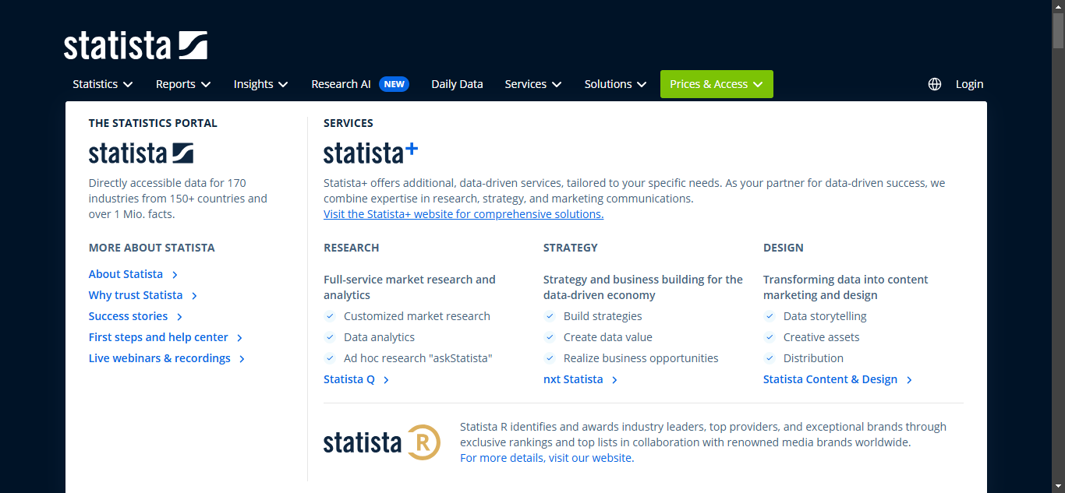Open the Statista Content & Design link
The width and height of the screenshot is (1065, 493).
838,379
